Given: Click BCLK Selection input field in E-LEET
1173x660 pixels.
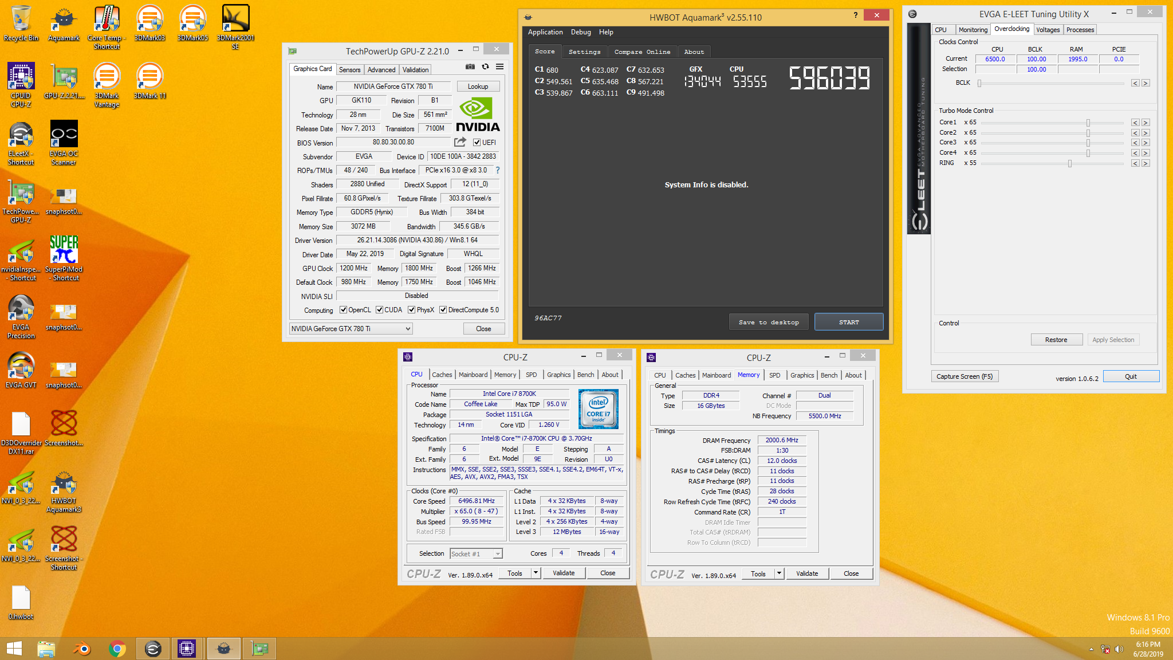Looking at the screenshot, I should coord(1036,69).
